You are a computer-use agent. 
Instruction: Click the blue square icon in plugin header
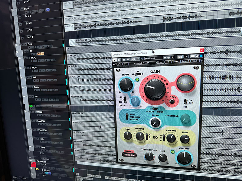[x=201, y=56]
